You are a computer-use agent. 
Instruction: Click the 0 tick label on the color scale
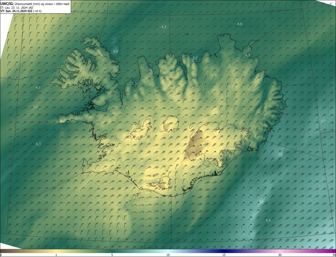1,255
